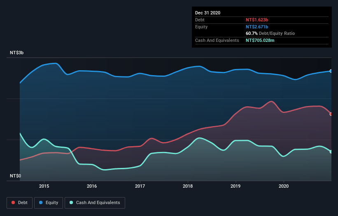Screen dimensions: 338x216
Task: Click the 2015 axis label
Action: pos(44,186)
